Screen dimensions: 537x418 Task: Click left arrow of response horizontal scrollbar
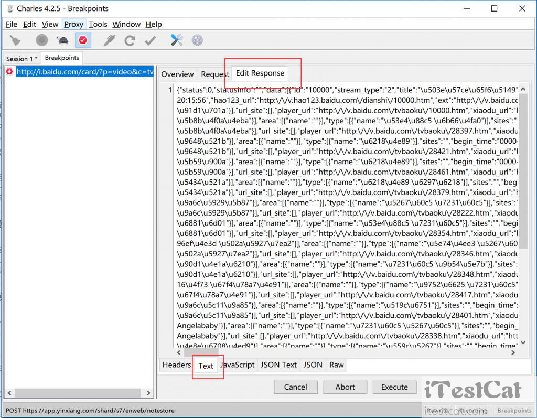pyautogui.click(x=179, y=352)
